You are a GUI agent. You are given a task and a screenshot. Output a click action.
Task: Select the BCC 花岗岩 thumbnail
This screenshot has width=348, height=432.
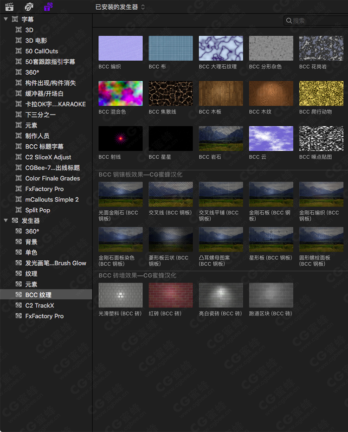pyautogui.click(x=321, y=48)
